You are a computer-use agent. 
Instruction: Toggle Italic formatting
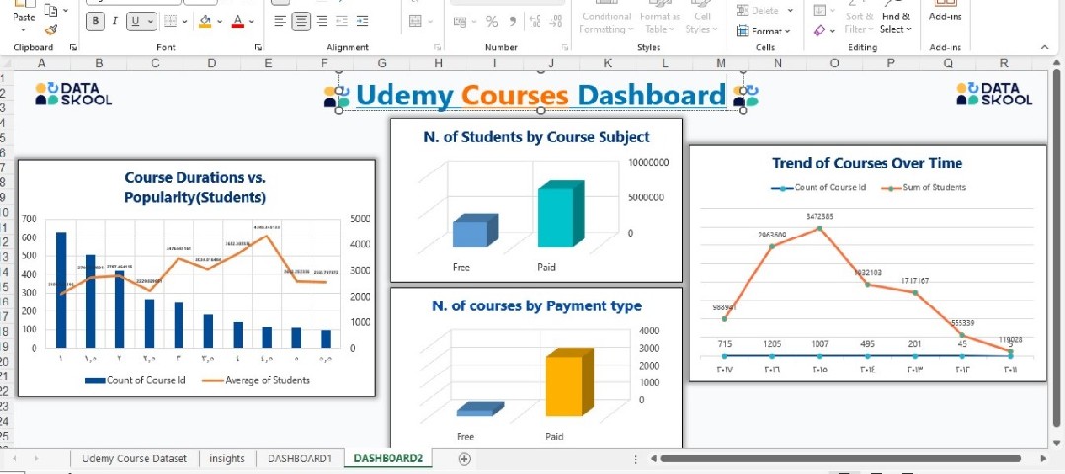114,21
